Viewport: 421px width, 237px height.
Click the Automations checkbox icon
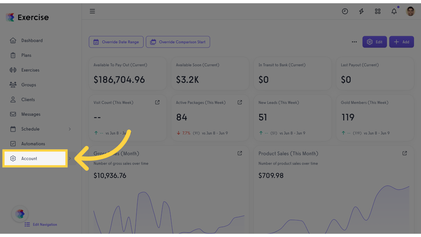pyautogui.click(x=13, y=144)
